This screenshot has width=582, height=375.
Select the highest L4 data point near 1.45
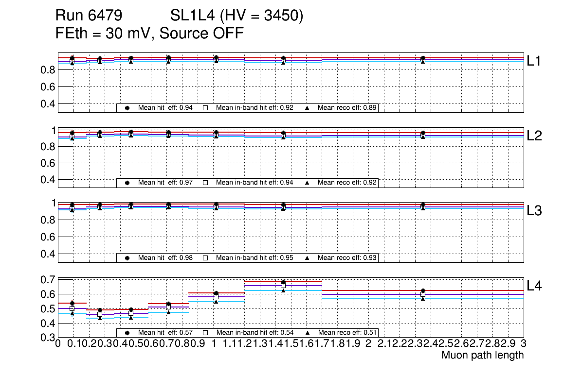tap(283, 282)
